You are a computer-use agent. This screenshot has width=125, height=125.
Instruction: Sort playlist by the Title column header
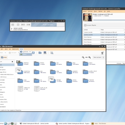coord(112,30)
